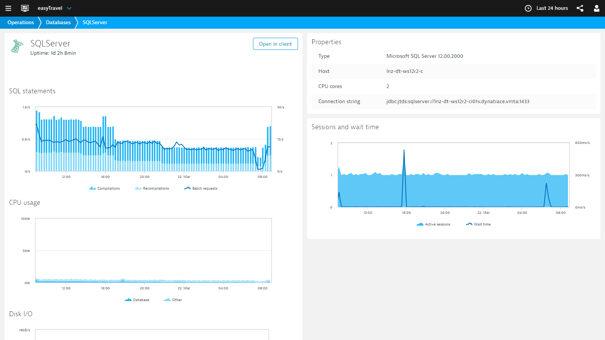
Task: Click the Disk I/O heading
Action: (21, 314)
